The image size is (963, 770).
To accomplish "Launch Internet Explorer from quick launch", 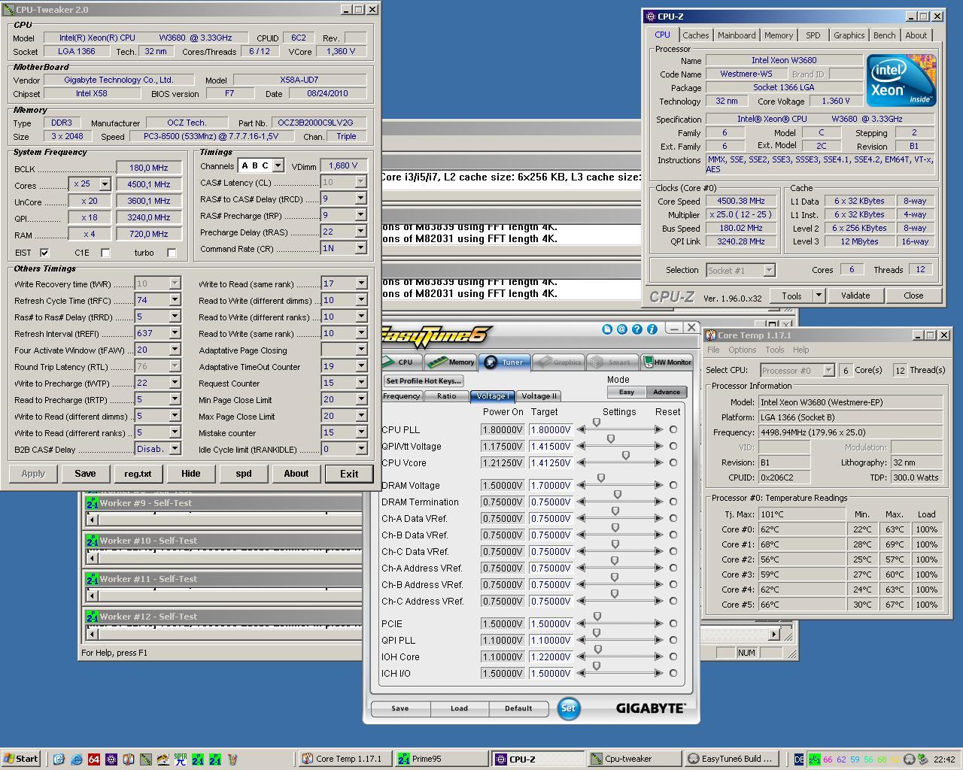I will point(76,759).
